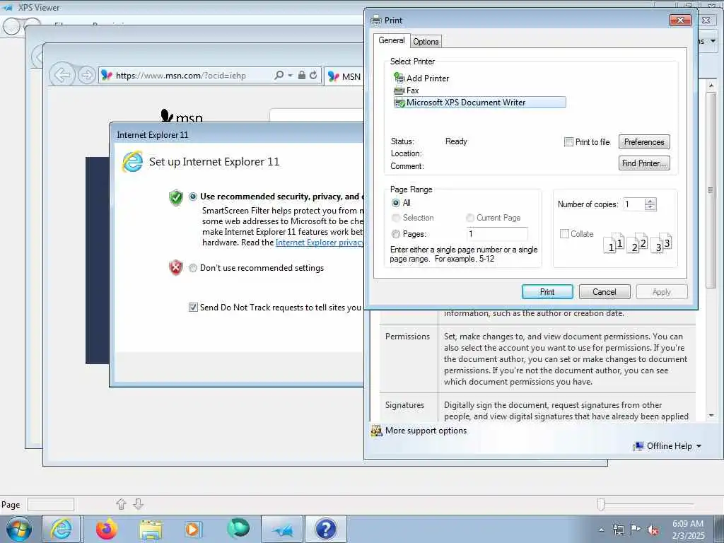Click the msn.com address bar
This screenshot has height=543, width=724.
point(185,75)
